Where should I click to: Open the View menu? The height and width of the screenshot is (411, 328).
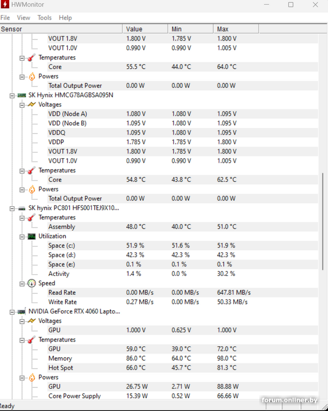tap(24, 17)
